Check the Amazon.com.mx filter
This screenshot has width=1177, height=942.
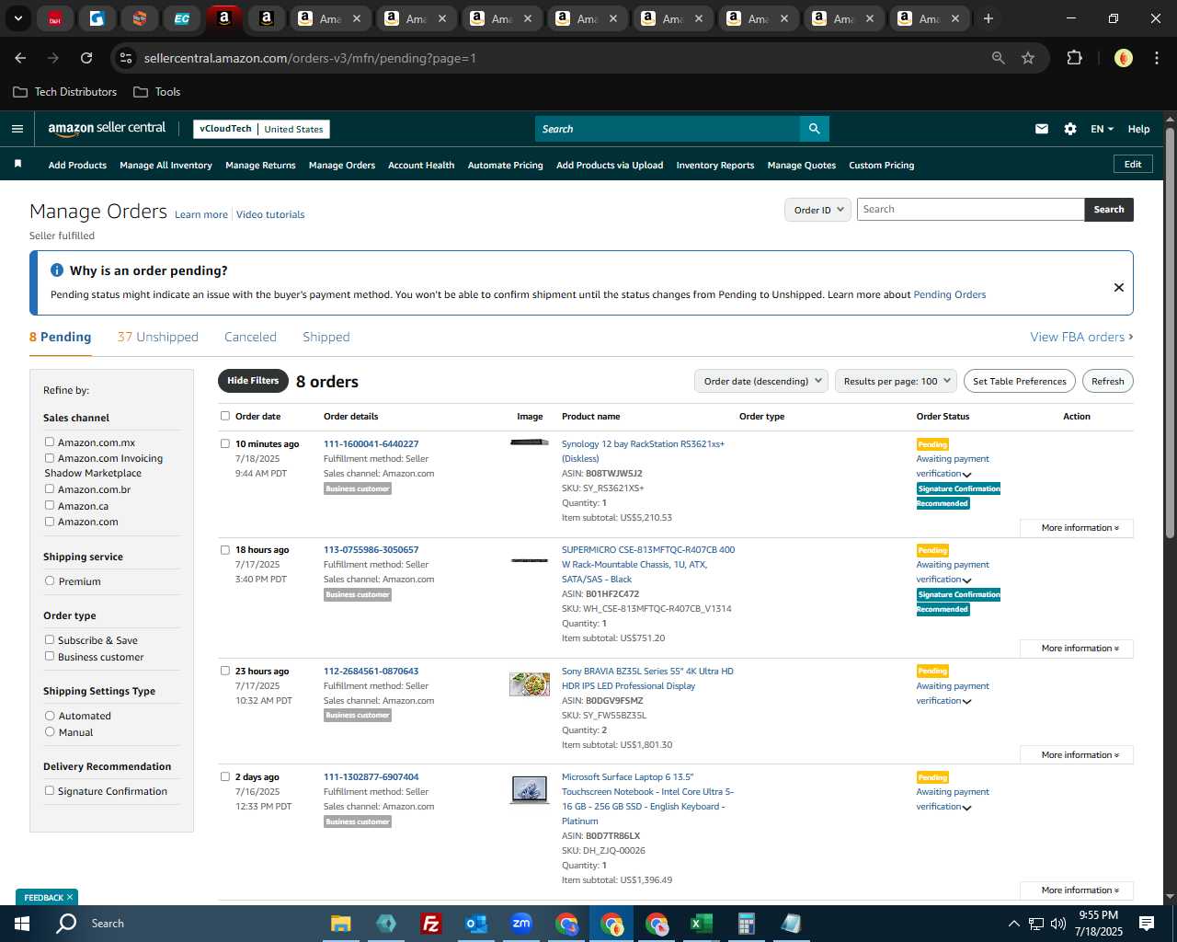click(x=50, y=442)
